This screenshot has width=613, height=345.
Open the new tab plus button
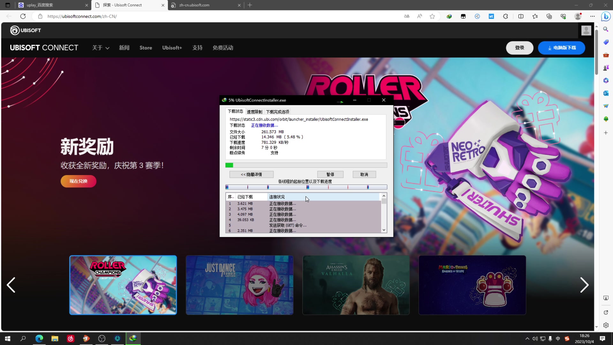coord(250,5)
